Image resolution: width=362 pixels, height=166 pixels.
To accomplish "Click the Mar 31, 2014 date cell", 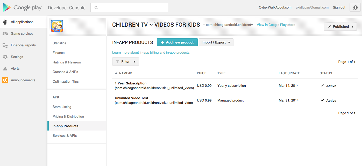I will 289,100.
